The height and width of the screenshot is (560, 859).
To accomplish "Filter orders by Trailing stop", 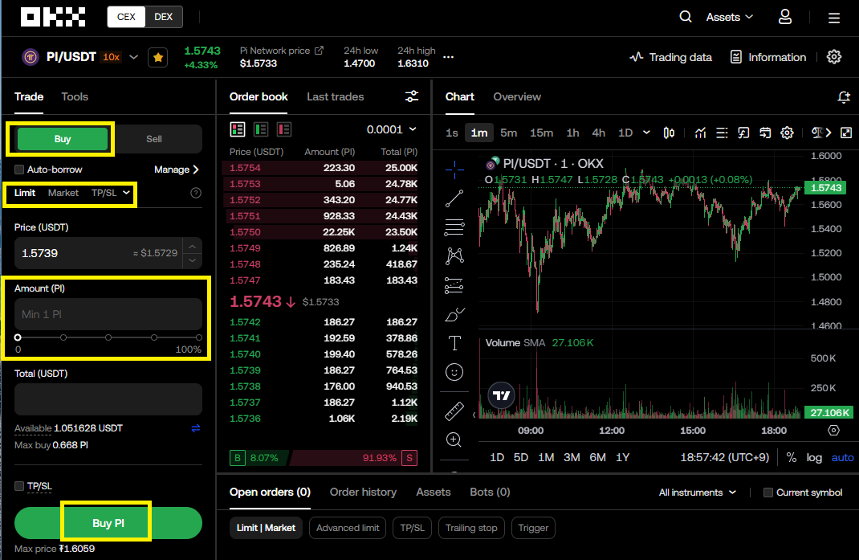I will pos(471,528).
